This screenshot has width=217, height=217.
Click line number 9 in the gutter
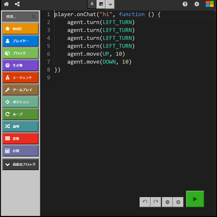click(x=48, y=78)
